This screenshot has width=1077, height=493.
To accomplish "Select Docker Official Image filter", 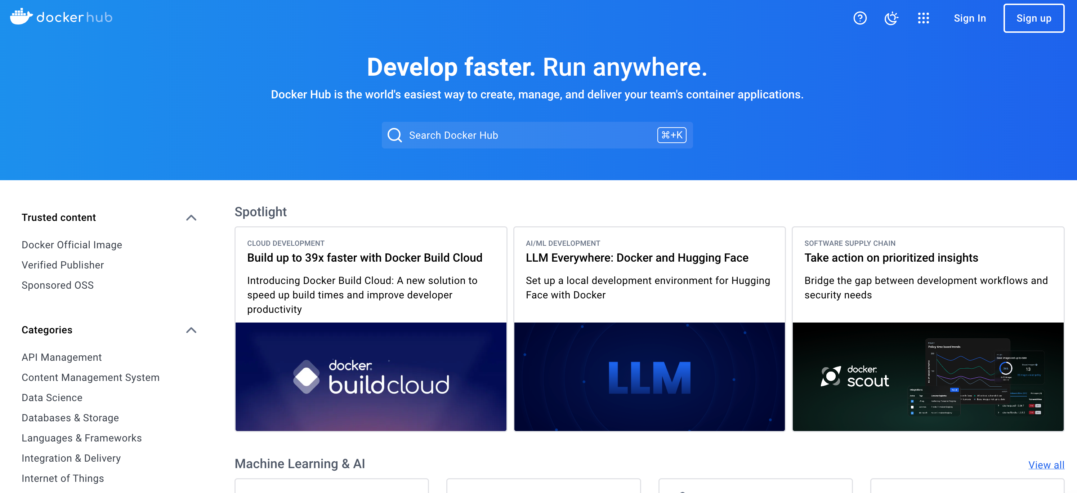I will (x=72, y=245).
